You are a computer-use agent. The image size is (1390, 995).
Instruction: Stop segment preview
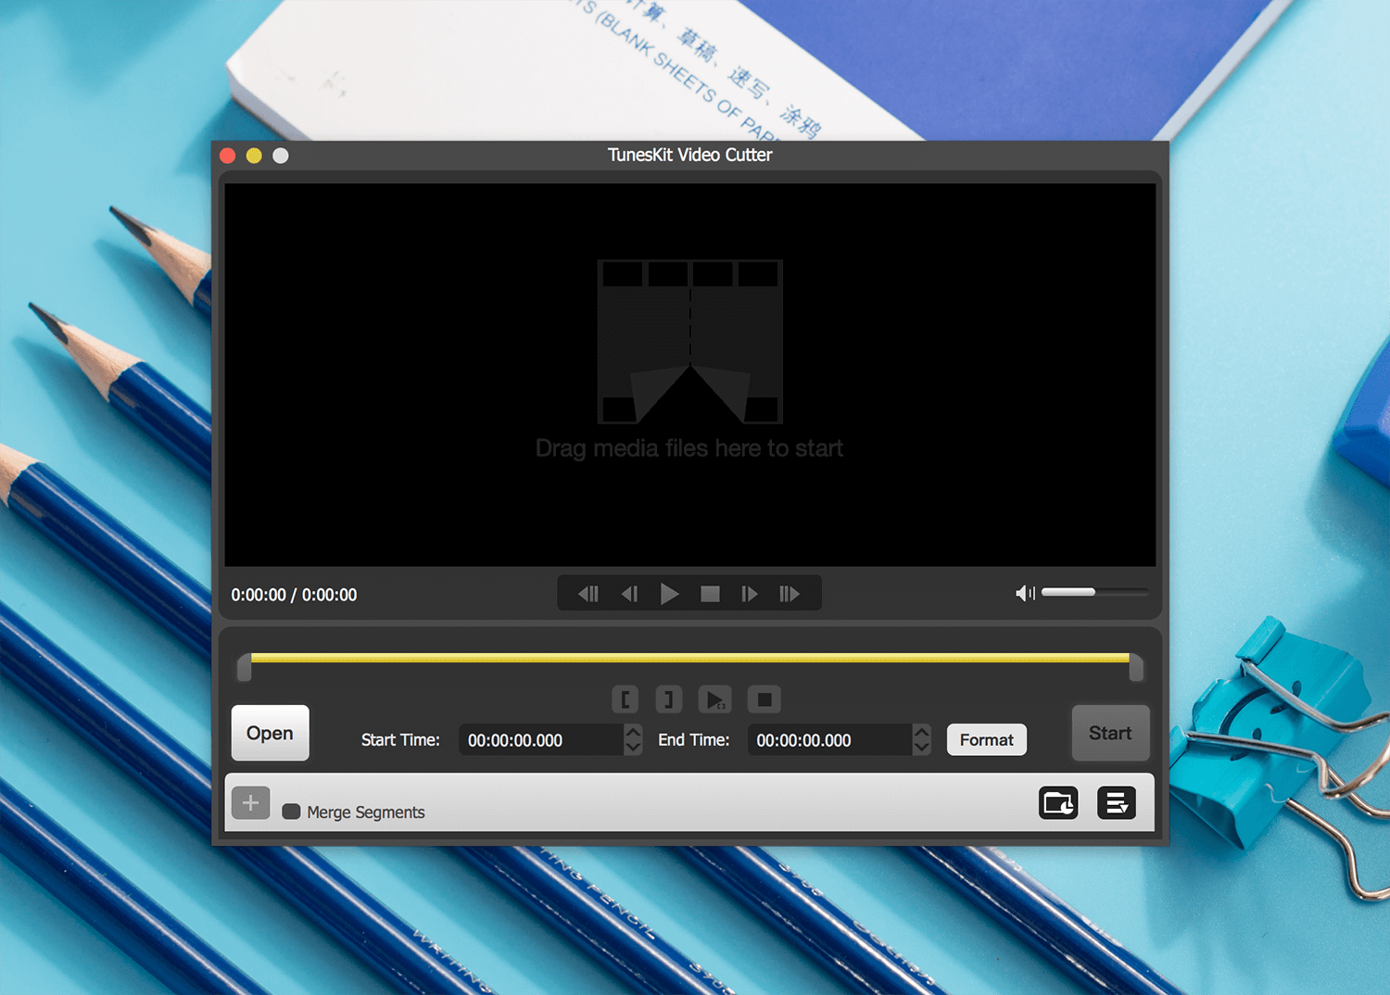pos(764,699)
